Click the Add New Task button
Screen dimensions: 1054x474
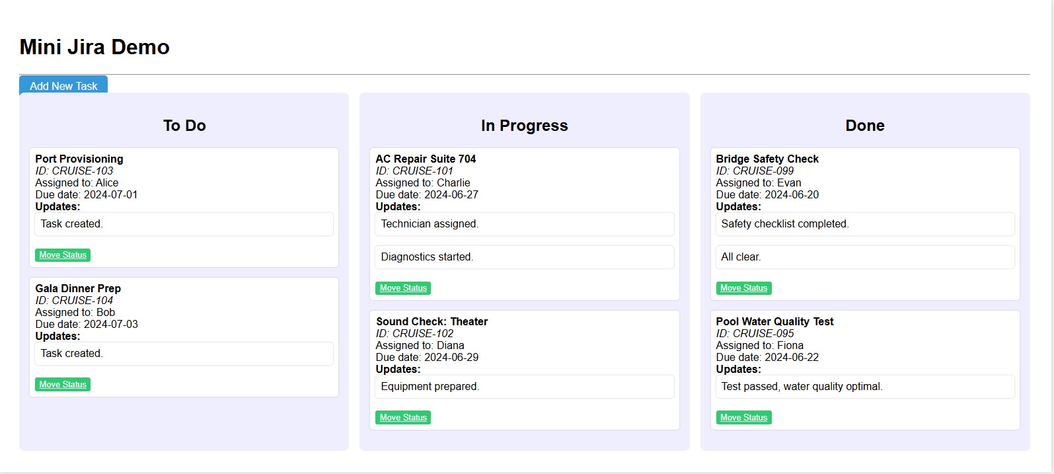63,85
